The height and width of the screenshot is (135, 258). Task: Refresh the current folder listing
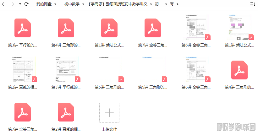[x=26, y=4]
